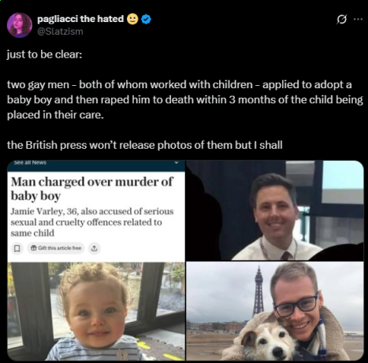
Task: Click the paragraph starting two gay men
Action: [185, 100]
